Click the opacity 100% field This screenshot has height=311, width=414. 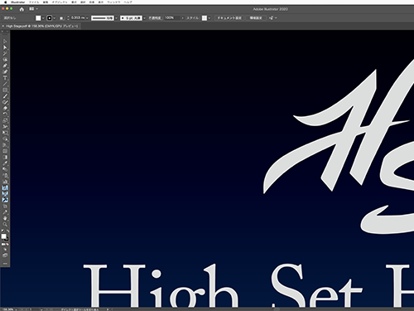click(172, 18)
